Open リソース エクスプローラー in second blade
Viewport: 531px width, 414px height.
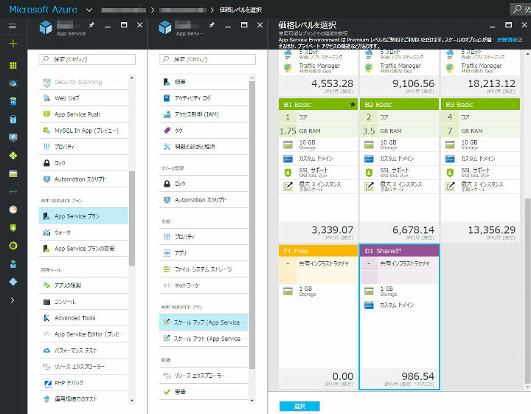(204, 376)
